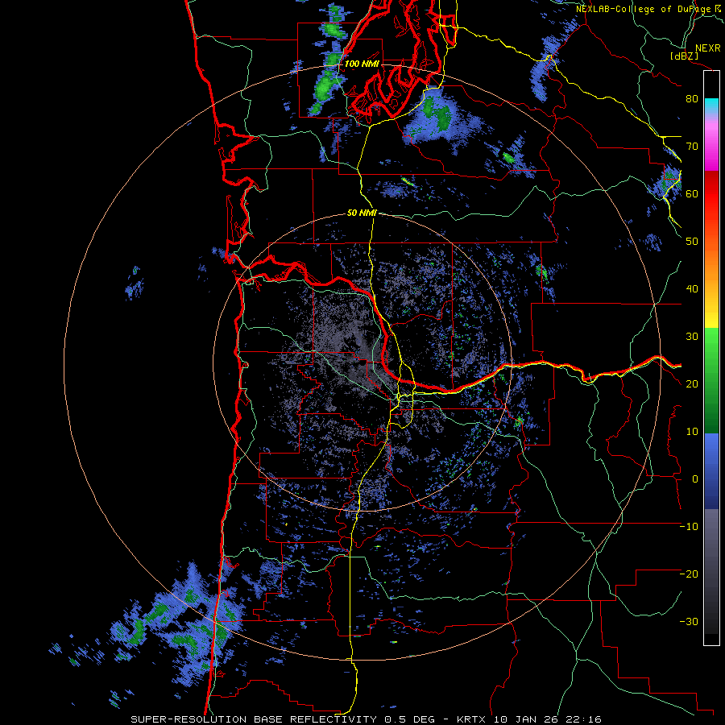Click the KRTX station identifier in caption

point(473,719)
